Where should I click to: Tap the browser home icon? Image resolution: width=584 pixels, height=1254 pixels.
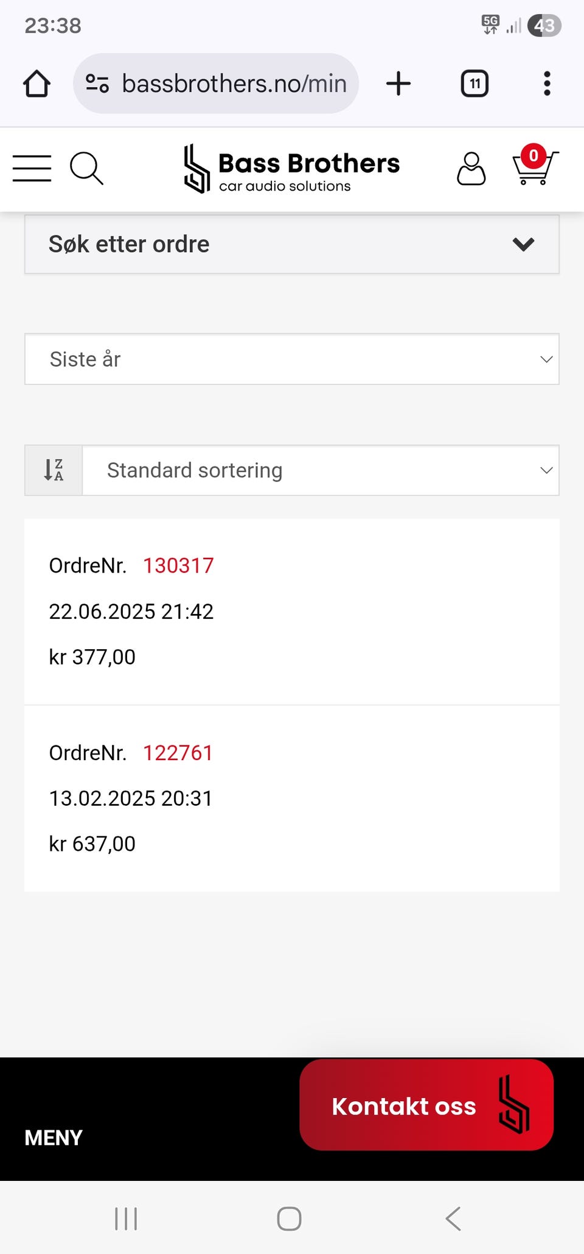click(x=36, y=83)
